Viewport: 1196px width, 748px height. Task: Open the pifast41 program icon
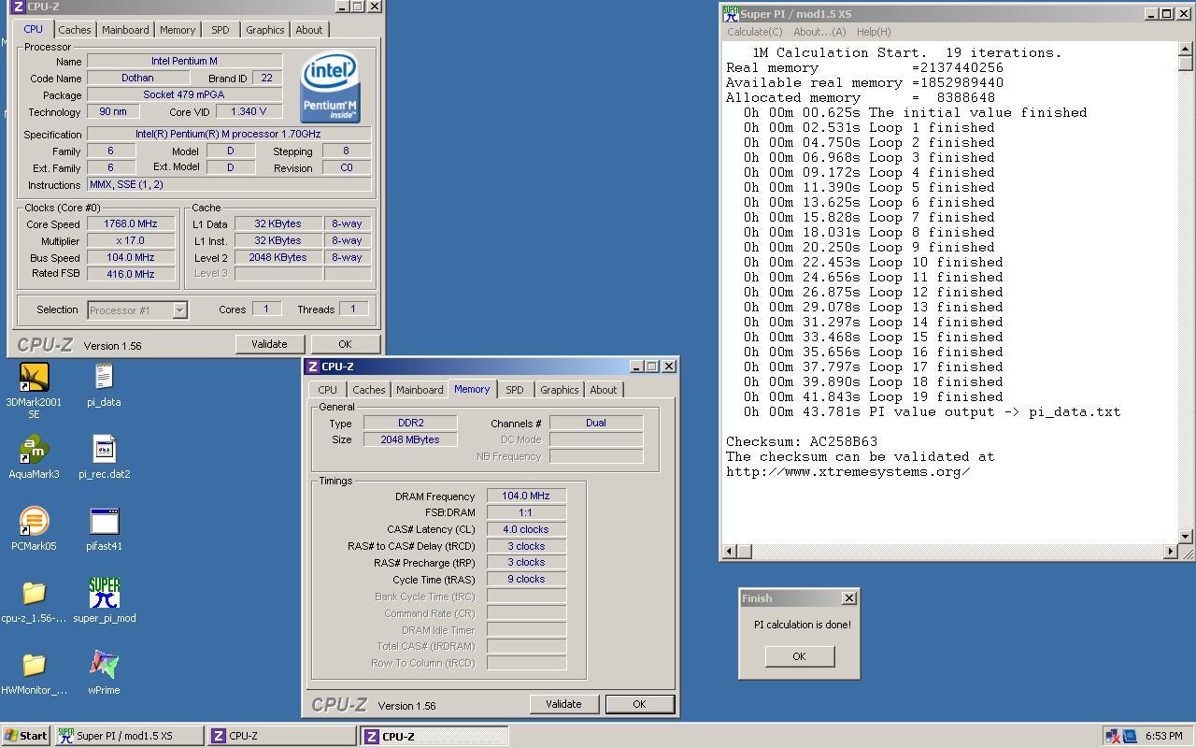click(x=104, y=521)
